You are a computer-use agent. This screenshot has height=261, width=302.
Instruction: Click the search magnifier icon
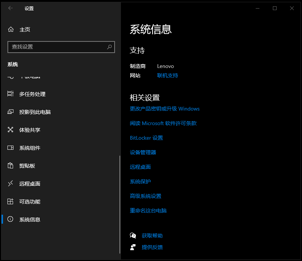pos(109,47)
